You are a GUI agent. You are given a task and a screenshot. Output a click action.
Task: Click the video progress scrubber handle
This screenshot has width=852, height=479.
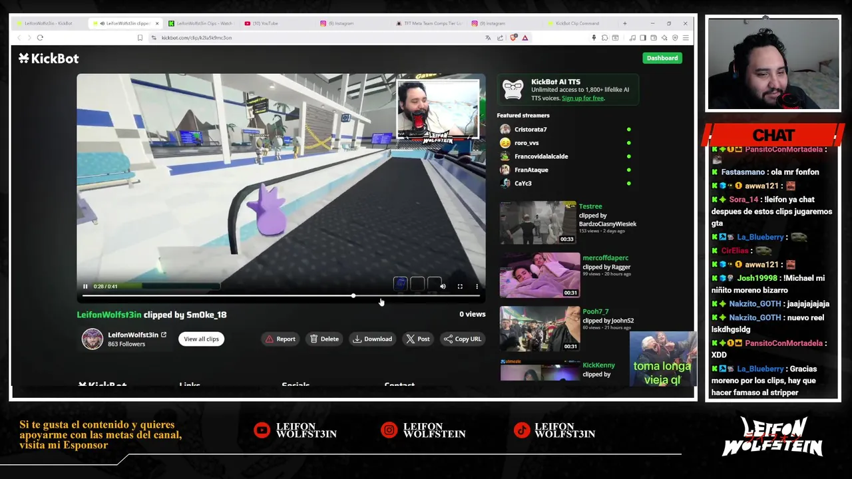pos(353,295)
